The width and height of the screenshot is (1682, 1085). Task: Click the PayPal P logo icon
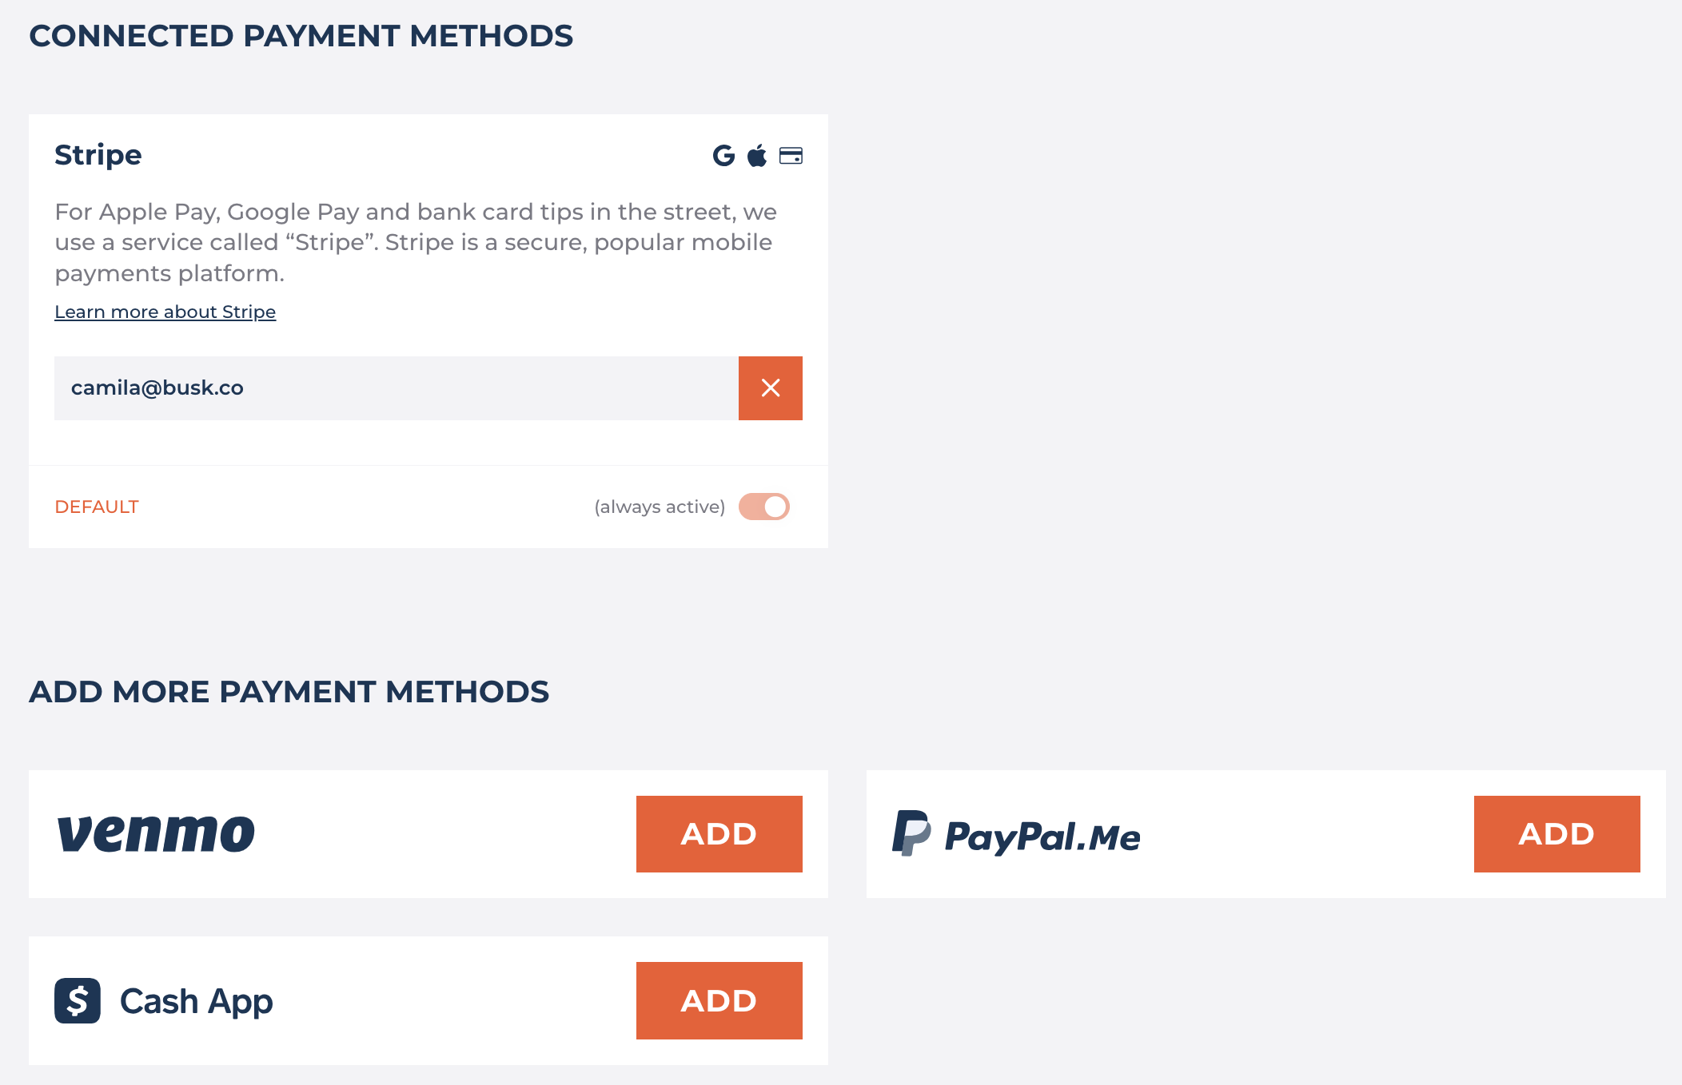click(911, 833)
